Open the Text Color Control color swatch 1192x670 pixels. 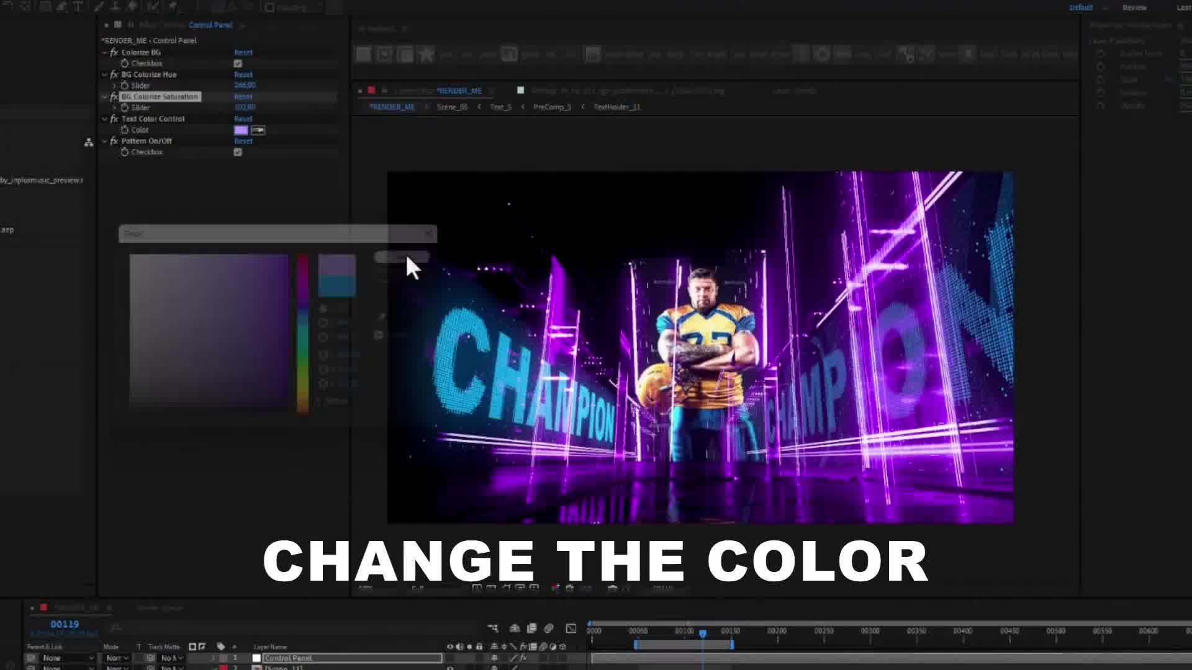[x=241, y=130]
